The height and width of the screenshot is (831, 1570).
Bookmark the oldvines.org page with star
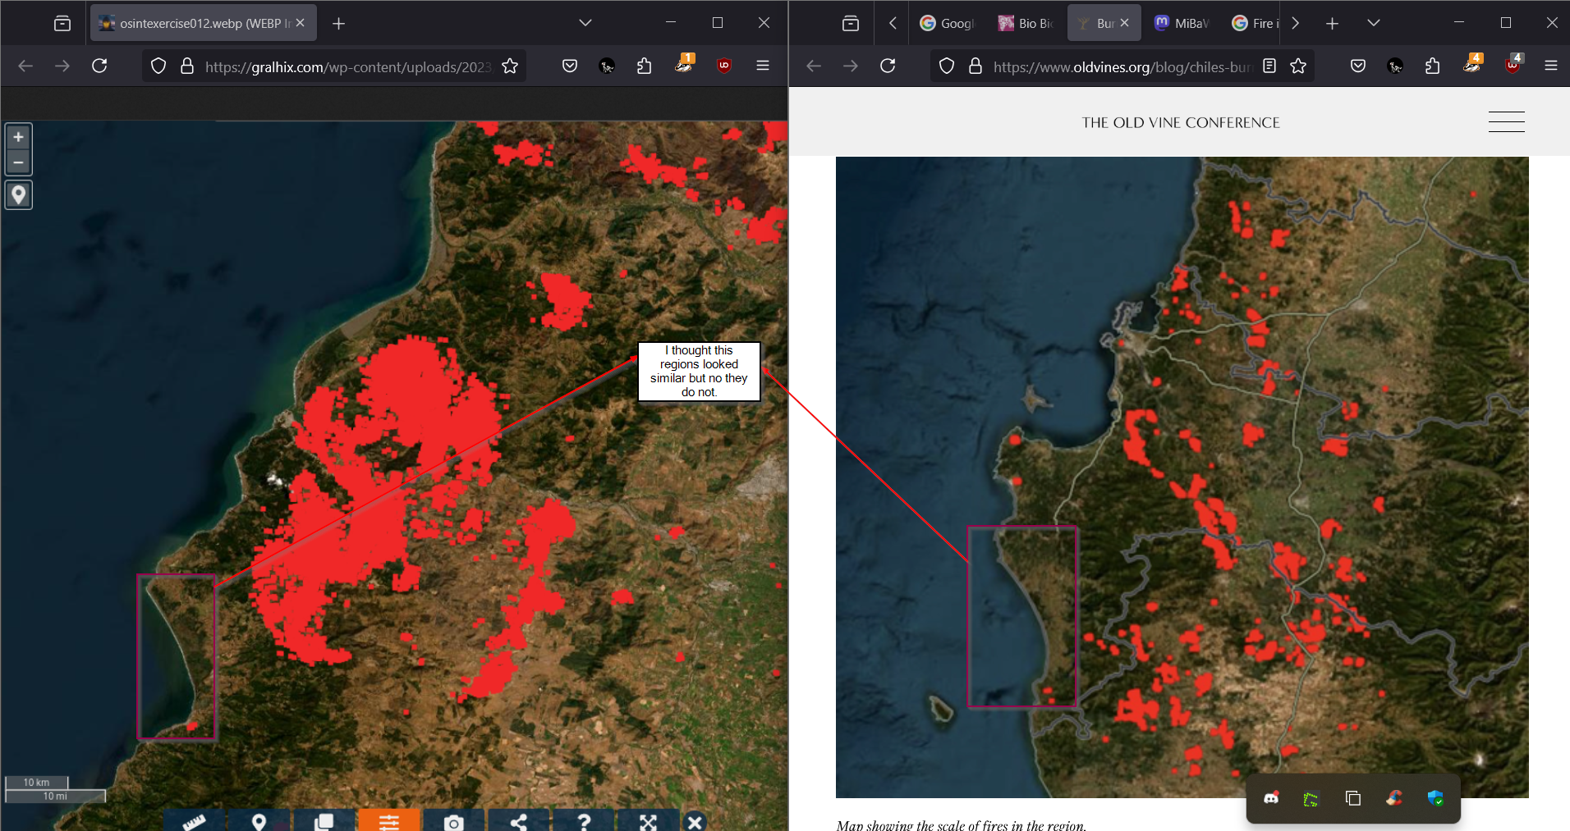coord(1298,66)
